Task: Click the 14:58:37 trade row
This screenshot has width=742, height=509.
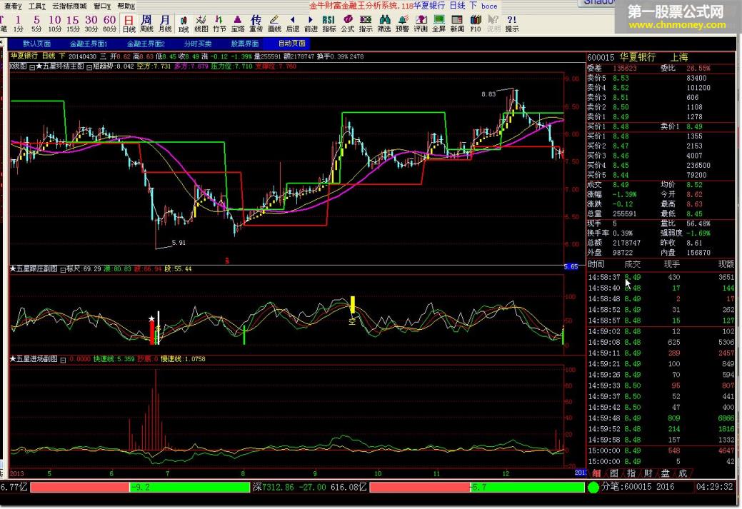Action: [661, 277]
